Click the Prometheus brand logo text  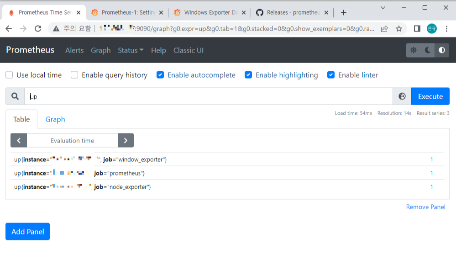30,50
